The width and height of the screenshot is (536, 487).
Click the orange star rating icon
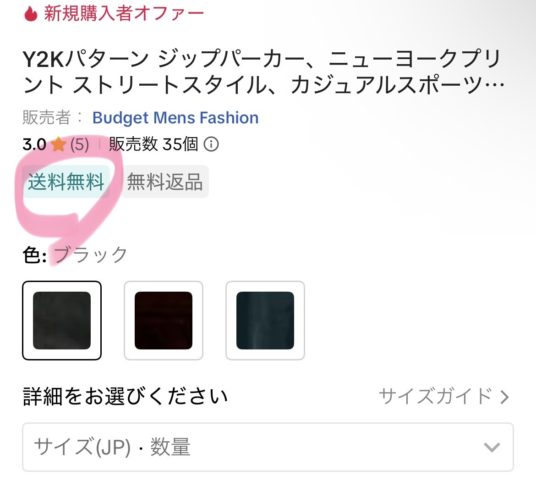pyautogui.click(x=59, y=144)
